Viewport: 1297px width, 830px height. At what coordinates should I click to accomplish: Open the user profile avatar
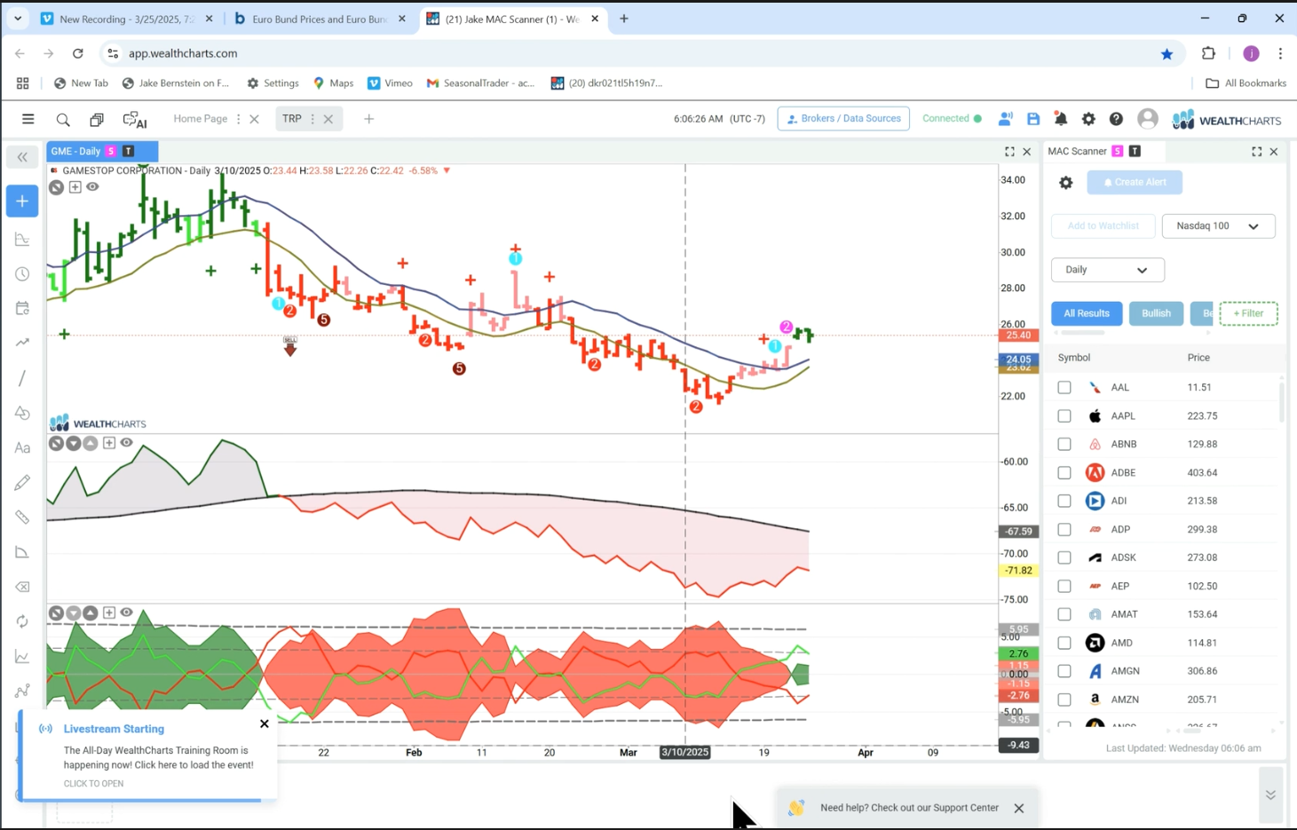click(x=1148, y=118)
